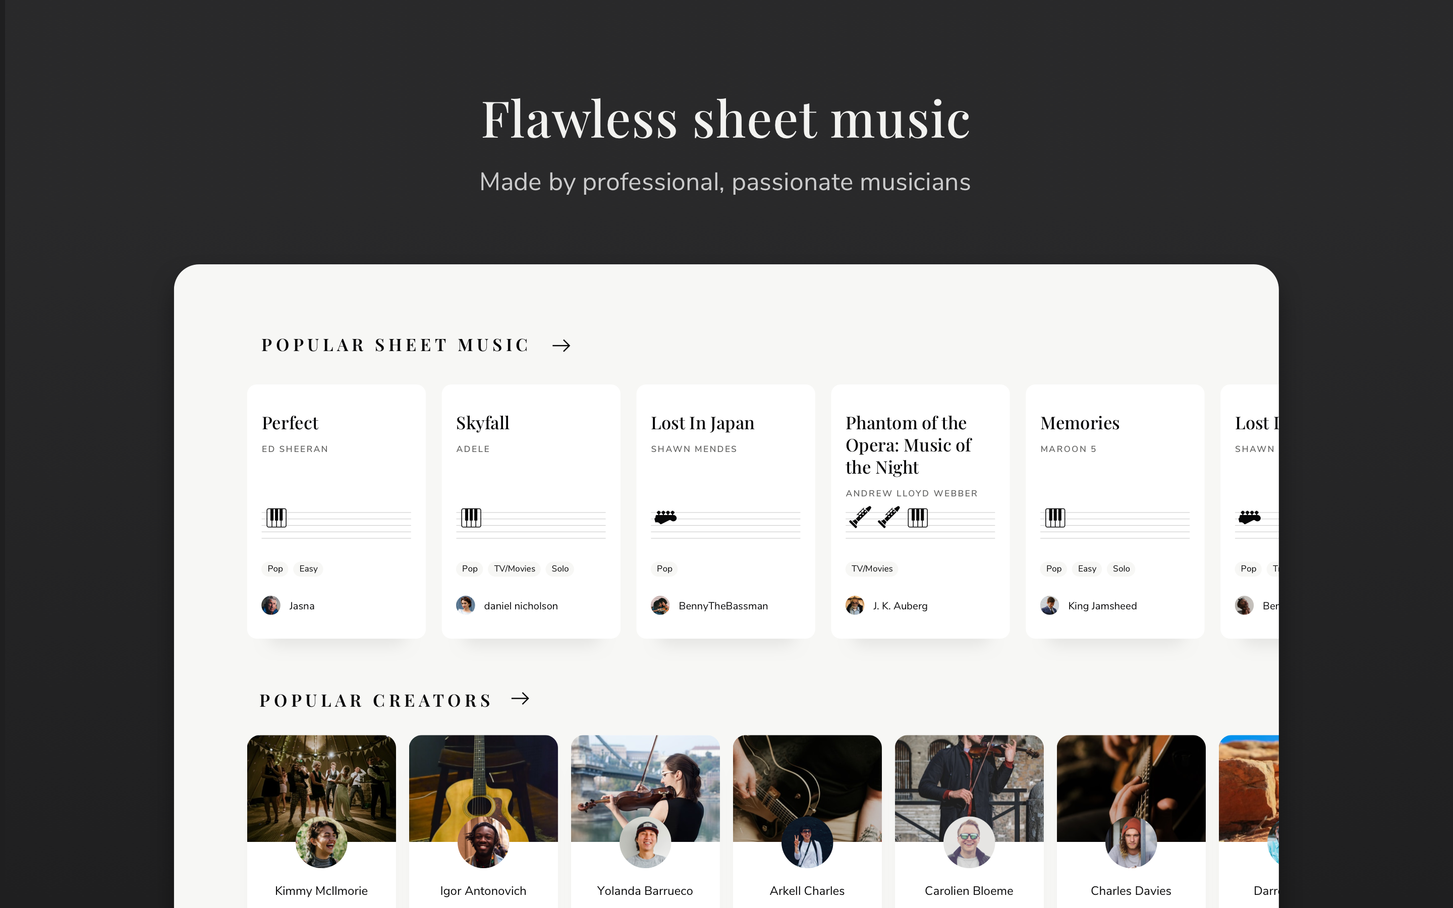The image size is (1453, 908).
Task: Open the Charles Davies creator card
Action: [1131, 822]
